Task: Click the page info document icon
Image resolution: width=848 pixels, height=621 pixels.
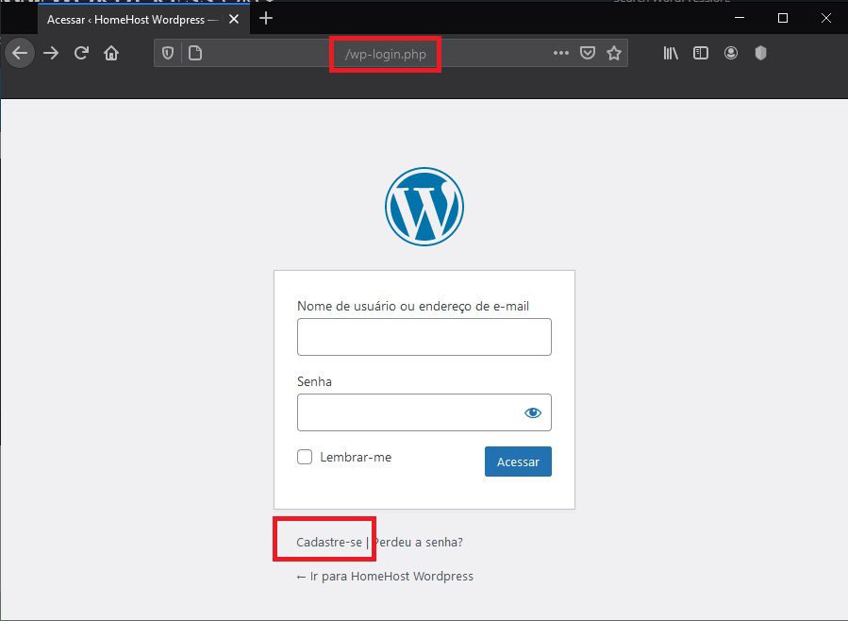Action: (195, 53)
